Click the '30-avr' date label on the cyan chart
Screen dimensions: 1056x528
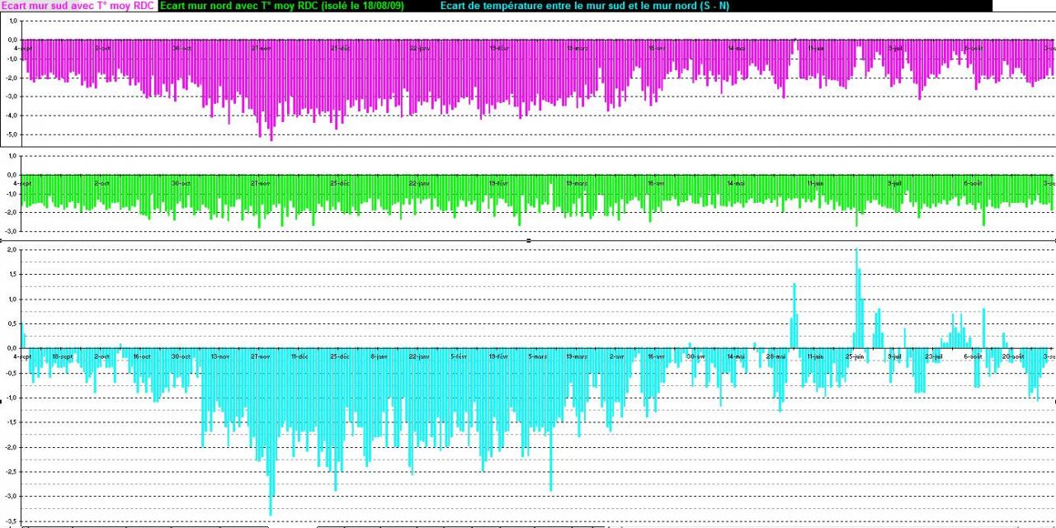(695, 356)
